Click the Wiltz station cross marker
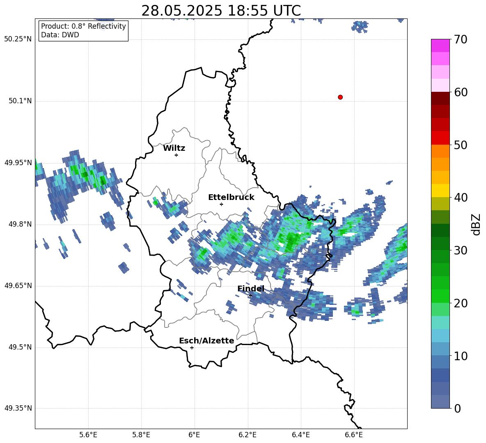 (x=177, y=155)
